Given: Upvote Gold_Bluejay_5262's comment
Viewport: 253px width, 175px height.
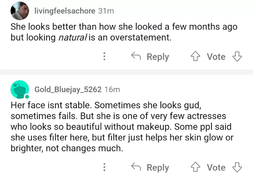Looking at the screenshot, I should [x=195, y=167].
